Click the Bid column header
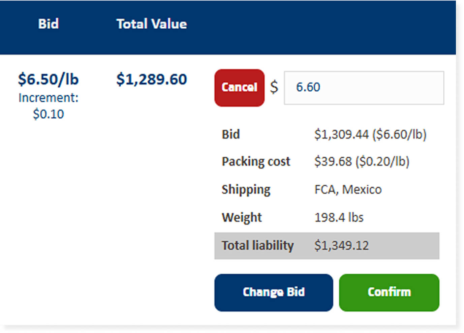464x333 pixels. coord(49,24)
